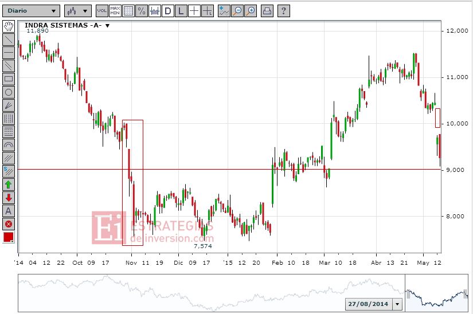Open the candlestick chart type dropdown
This screenshot has height=314, width=473.
(77, 11)
